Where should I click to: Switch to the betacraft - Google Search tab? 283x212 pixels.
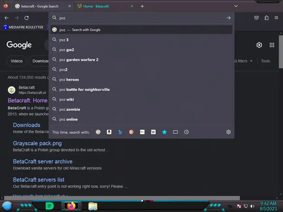point(43,6)
